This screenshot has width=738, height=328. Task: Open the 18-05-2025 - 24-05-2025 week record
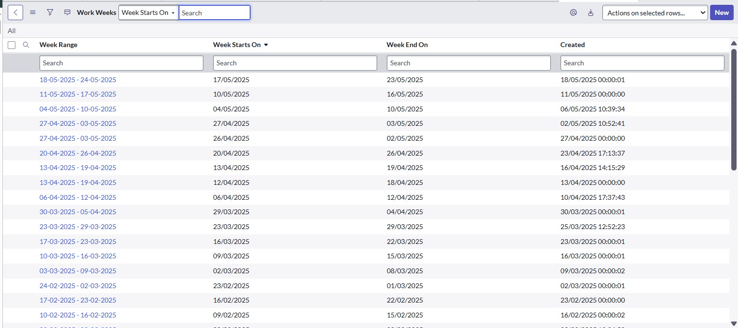78,80
